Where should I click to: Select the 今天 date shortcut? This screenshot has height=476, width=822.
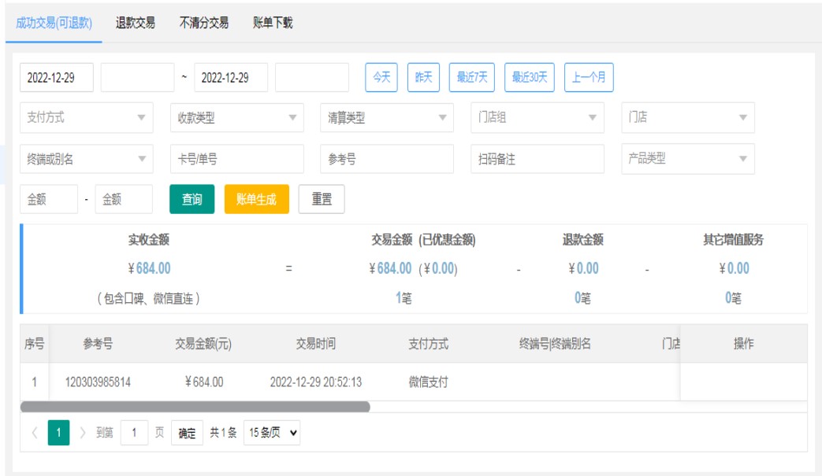click(x=381, y=77)
